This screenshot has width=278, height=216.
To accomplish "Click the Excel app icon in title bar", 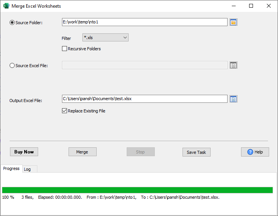I will pyautogui.click(x=7, y=6).
